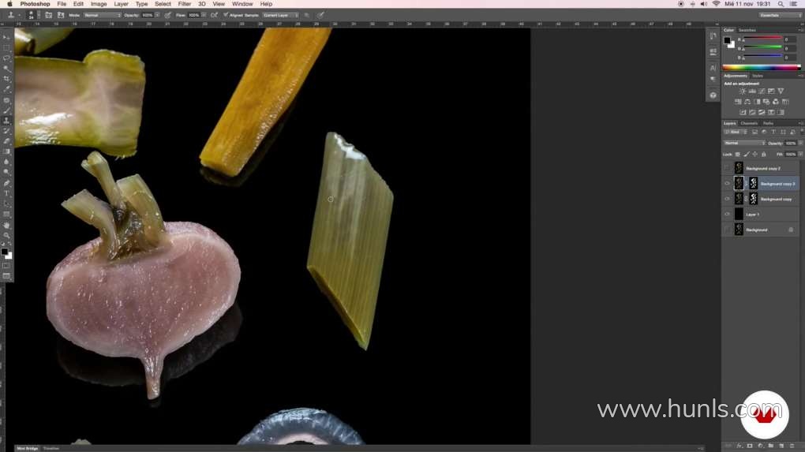Open the Filter menu
This screenshot has height=452, width=805.
pyautogui.click(x=185, y=4)
